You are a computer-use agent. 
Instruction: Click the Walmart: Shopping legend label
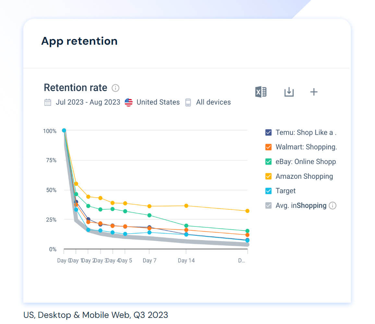pos(306,147)
